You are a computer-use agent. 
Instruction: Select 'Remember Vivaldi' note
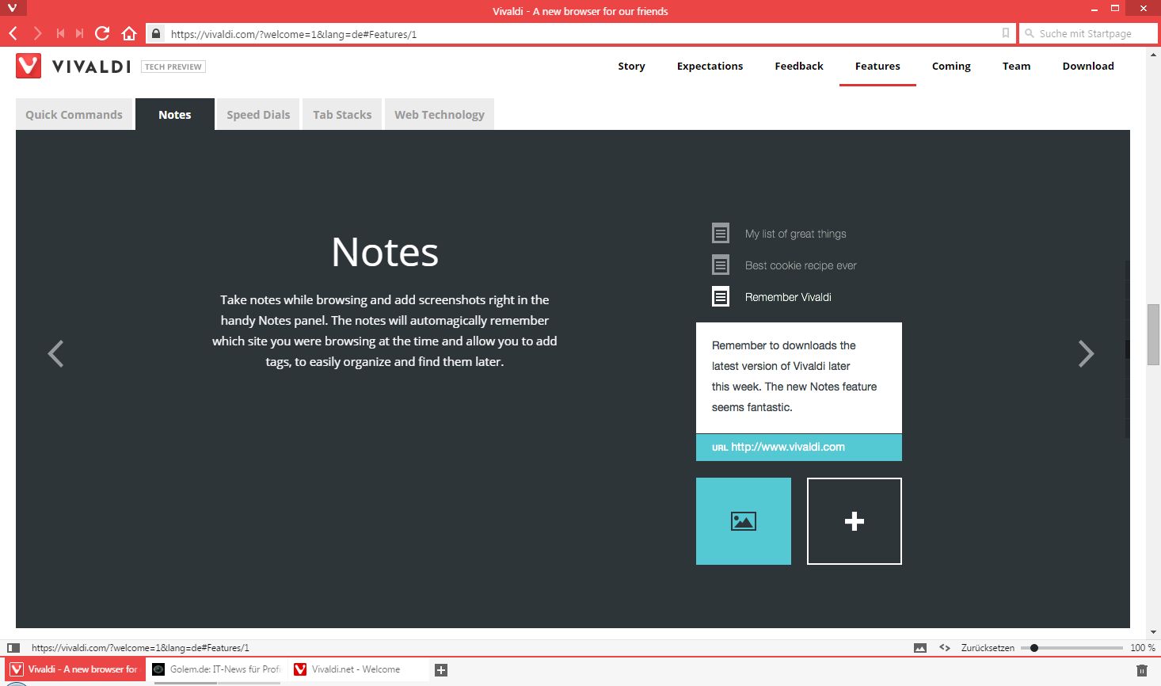tap(788, 297)
